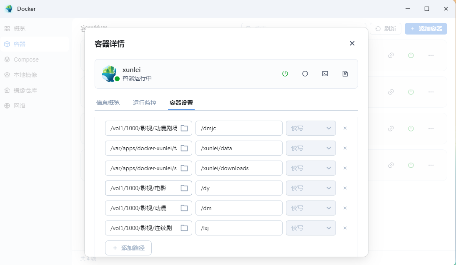Image resolution: width=456 pixels, height=265 pixels.
Task: Edit container path field /dm
Action: [x=239, y=208]
